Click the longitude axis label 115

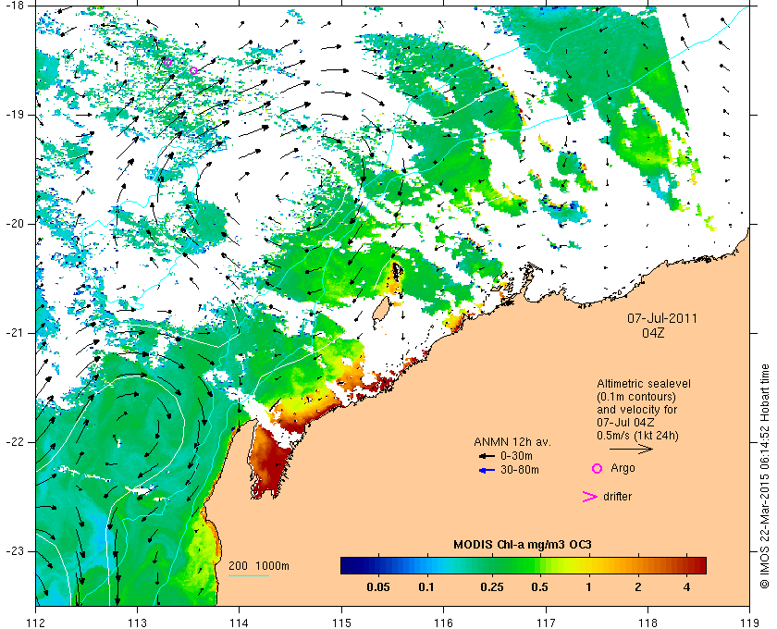tap(341, 622)
